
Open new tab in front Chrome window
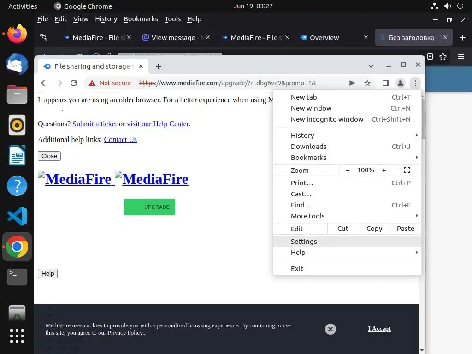coord(159,66)
